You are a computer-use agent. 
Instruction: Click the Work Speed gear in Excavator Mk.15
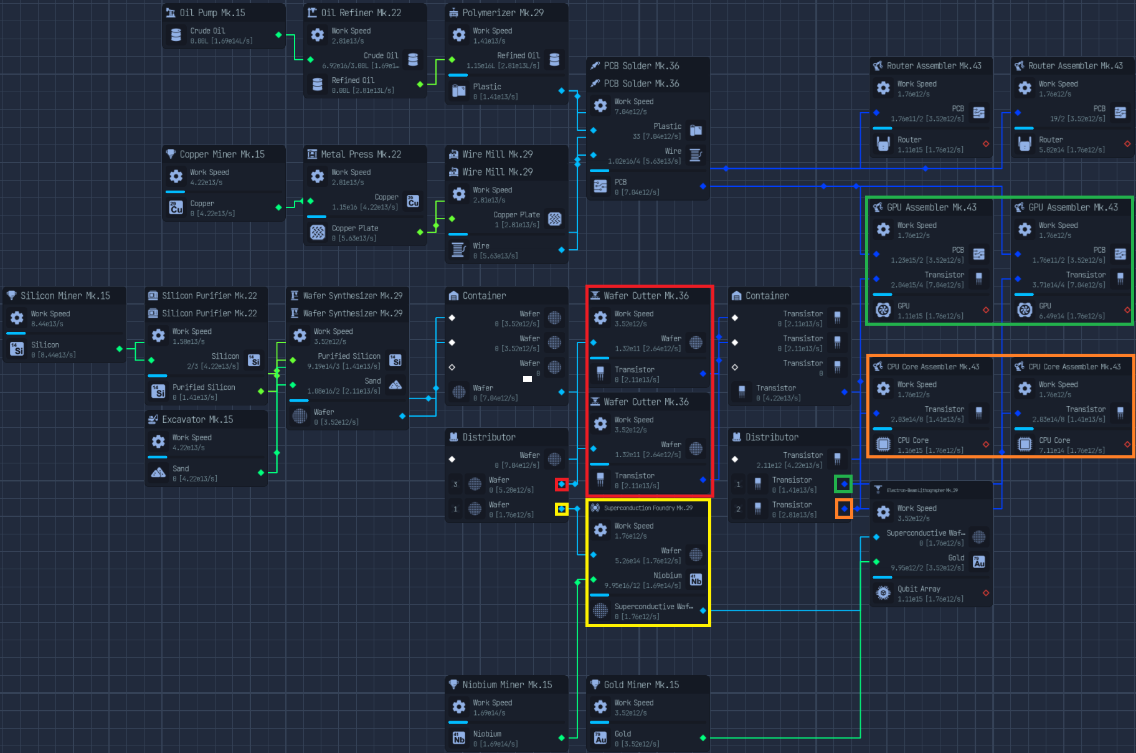pyautogui.click(x=159, y=442)
